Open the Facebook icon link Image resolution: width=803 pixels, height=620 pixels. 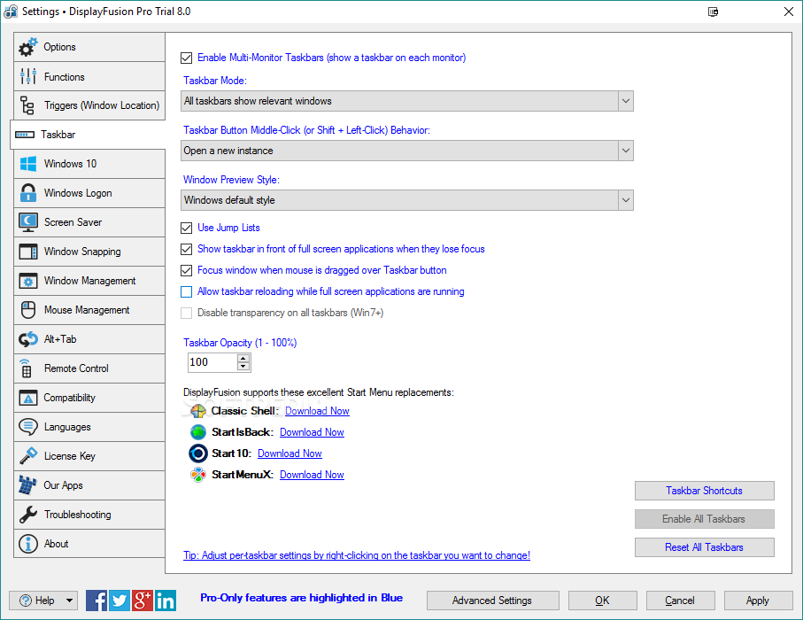click(97, 600)
